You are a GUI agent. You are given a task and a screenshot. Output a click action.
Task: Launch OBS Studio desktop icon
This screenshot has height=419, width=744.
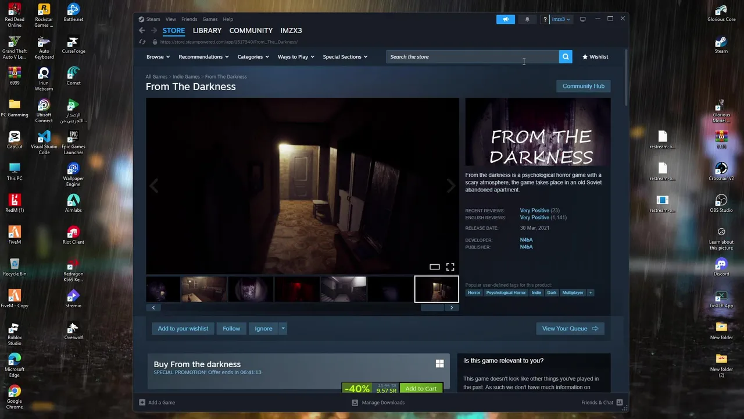721,204
